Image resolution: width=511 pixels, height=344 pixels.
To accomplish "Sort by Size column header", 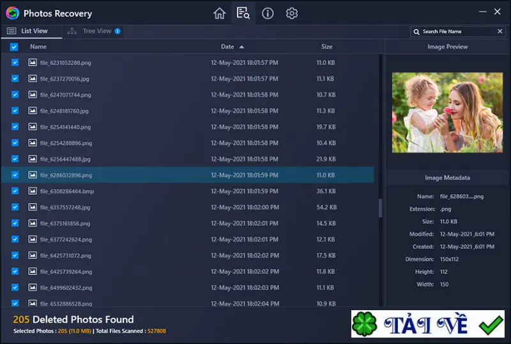I will (x=327, y=47).
